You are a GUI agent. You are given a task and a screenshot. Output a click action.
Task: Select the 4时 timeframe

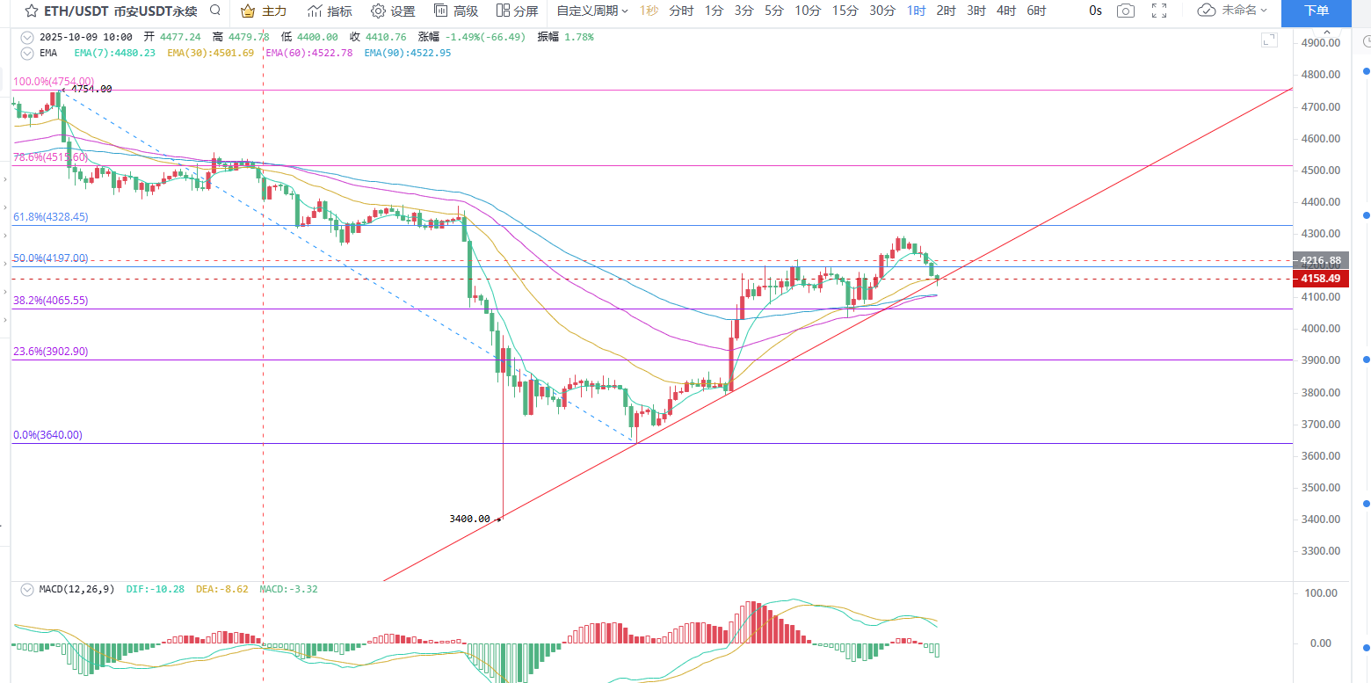1006,11
